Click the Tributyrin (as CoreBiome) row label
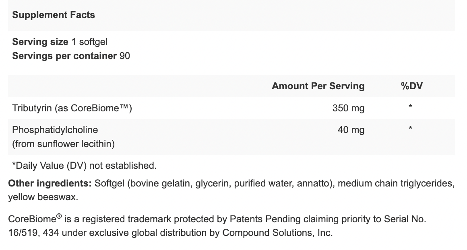The width and height of the screenshot is (467, 250). (72, 108)
